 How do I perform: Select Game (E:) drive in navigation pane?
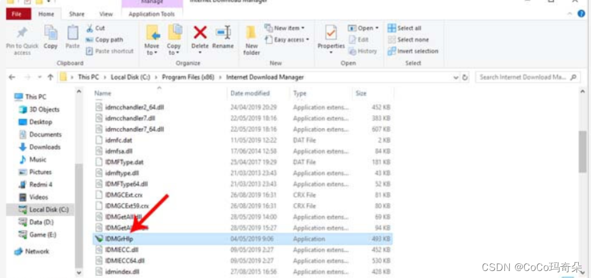pyautogui.click(x=37, y=235)
